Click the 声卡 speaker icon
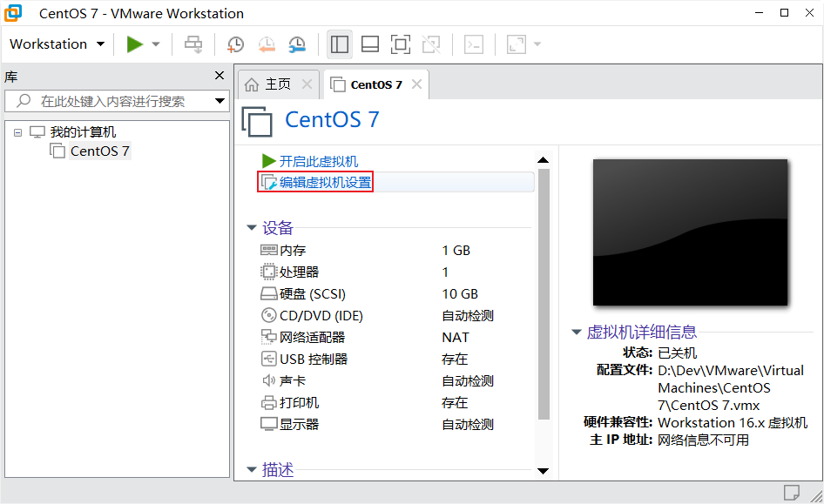824x504 pixels. [x=268, y=380]
